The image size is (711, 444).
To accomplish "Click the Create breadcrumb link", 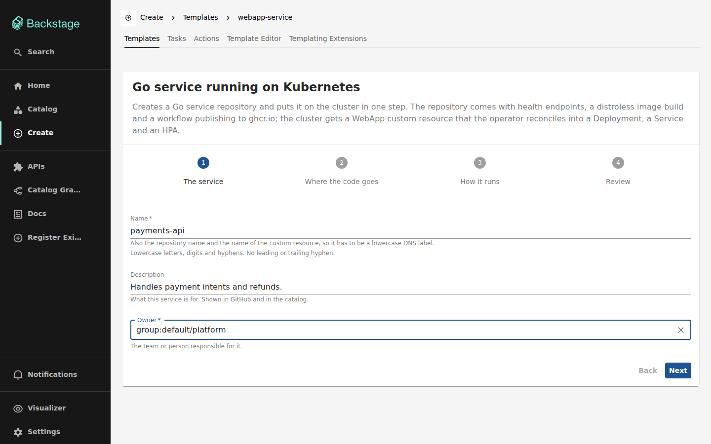I will [152, 17].
